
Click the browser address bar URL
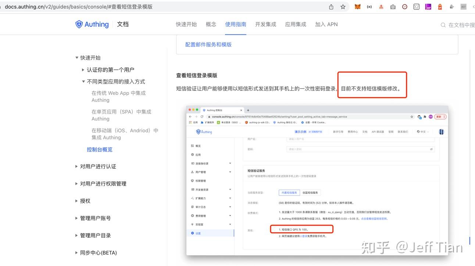pyautogui.click(x=79, y=7)
